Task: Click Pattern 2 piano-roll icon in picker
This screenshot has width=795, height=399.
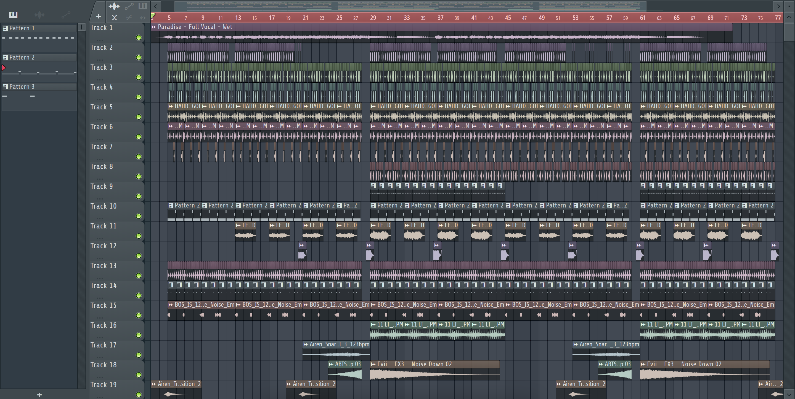Action: pyautogui.click(x=5, y=58)
